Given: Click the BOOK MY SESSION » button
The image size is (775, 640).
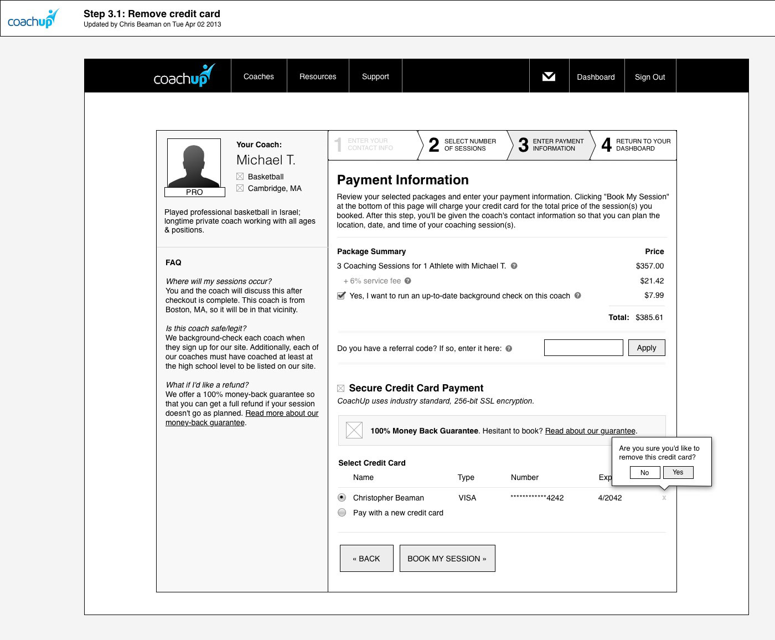Looking at the screenshot, I should pos(447,559).
